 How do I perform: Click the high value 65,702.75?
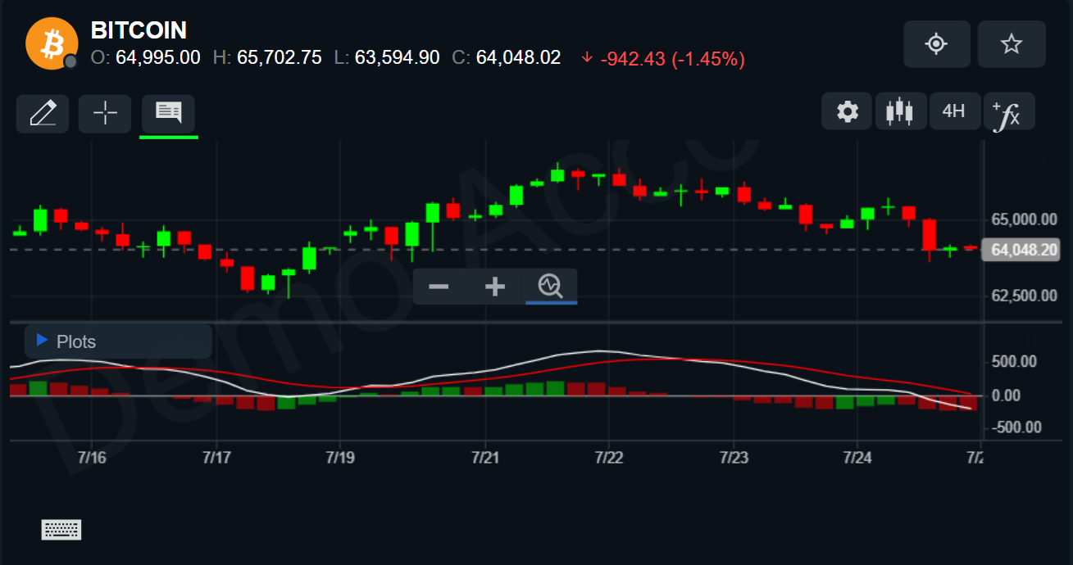click(280, 57)
